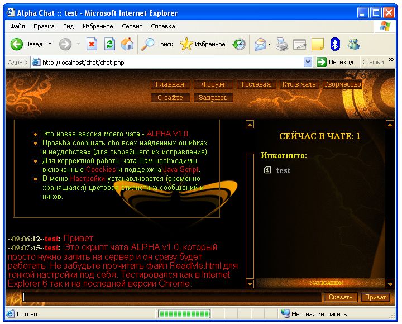Open the Back button history dropdown arrow

50,44
